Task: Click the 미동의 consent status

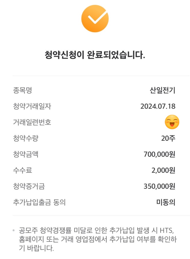Action: tap(166, 202)
